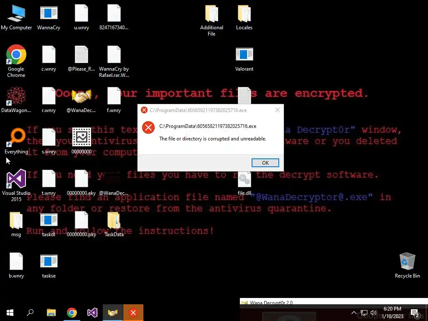Image resolution: width=428 pixels, height=321 pixels.
Task: Select the 00000000.pky file icon
Action: click(82, 224)
